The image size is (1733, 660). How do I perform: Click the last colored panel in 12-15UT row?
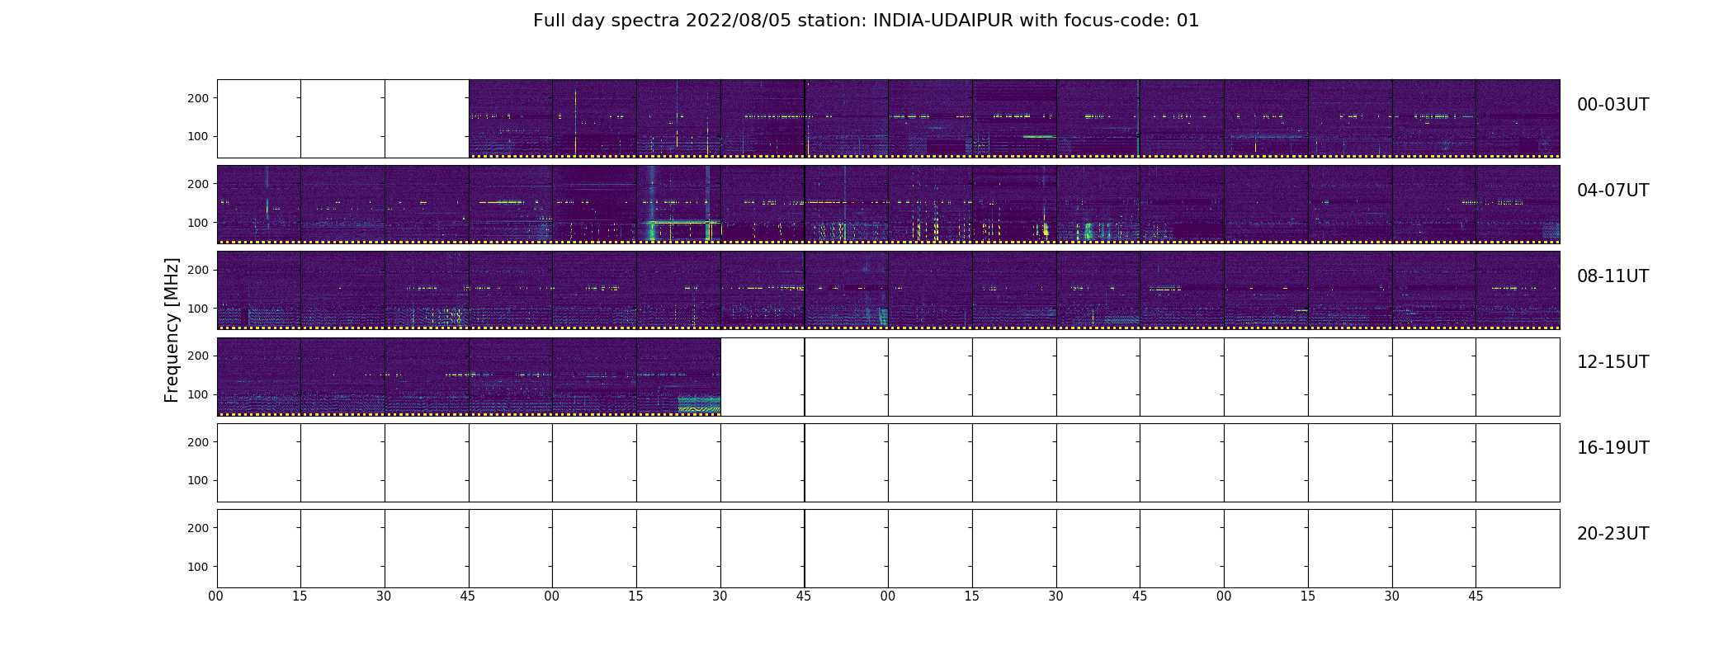pos(678,376)
